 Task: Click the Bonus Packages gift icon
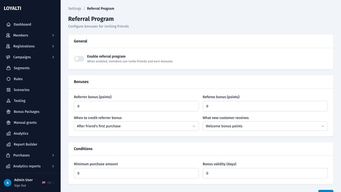(9, 112)
